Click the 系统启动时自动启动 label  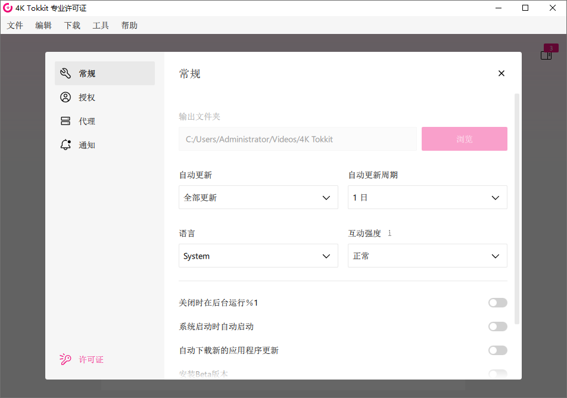pyautogui.click(x=216, y=327)
